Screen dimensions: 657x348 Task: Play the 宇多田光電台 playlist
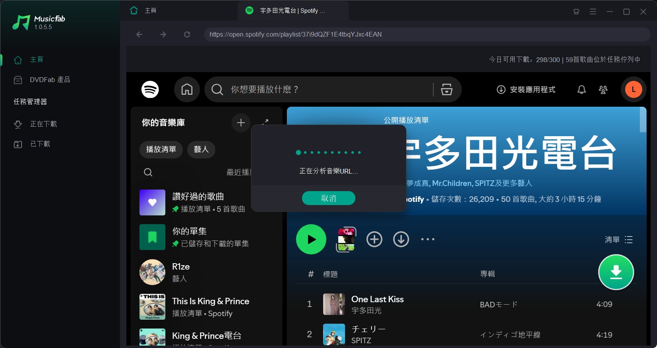click(x=311, y=239)
